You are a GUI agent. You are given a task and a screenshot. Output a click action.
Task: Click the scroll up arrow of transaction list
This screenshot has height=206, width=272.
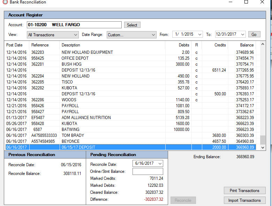tap(263, 45)
